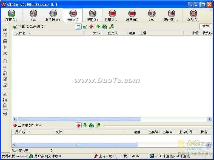Sort uploads by 状态 column
The image size is (214, 160).
(x=204, y=132)
